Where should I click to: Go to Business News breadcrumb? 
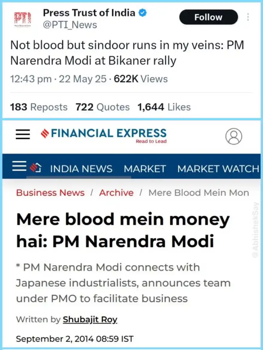(50, 193)
